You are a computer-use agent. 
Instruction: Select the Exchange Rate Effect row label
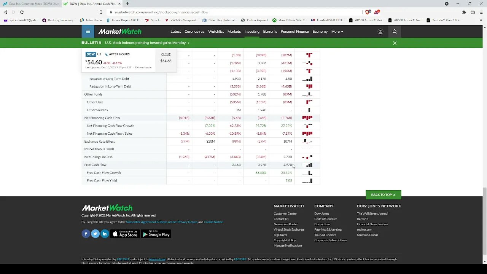99,141
